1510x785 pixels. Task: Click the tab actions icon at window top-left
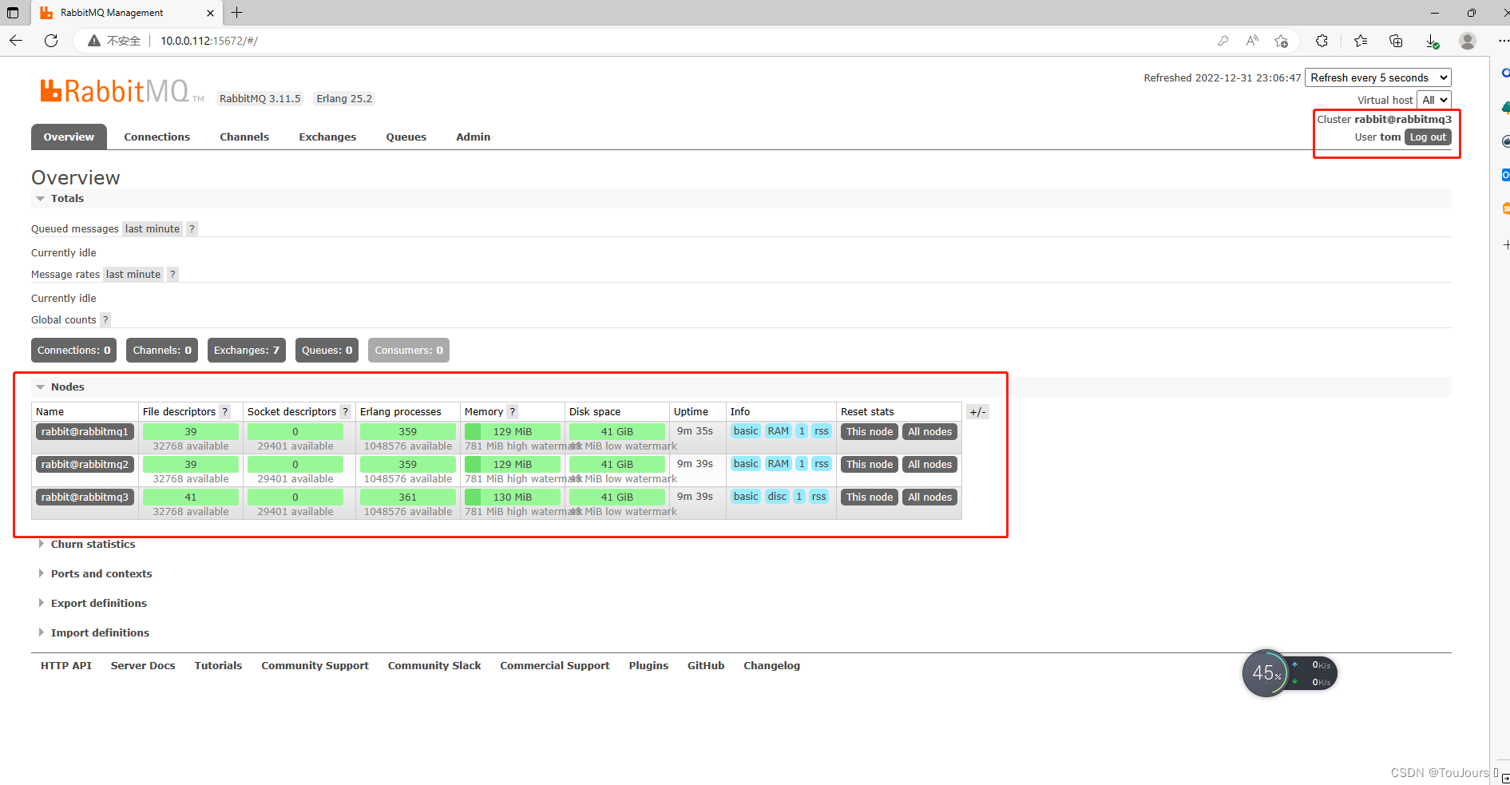[13, 13]
